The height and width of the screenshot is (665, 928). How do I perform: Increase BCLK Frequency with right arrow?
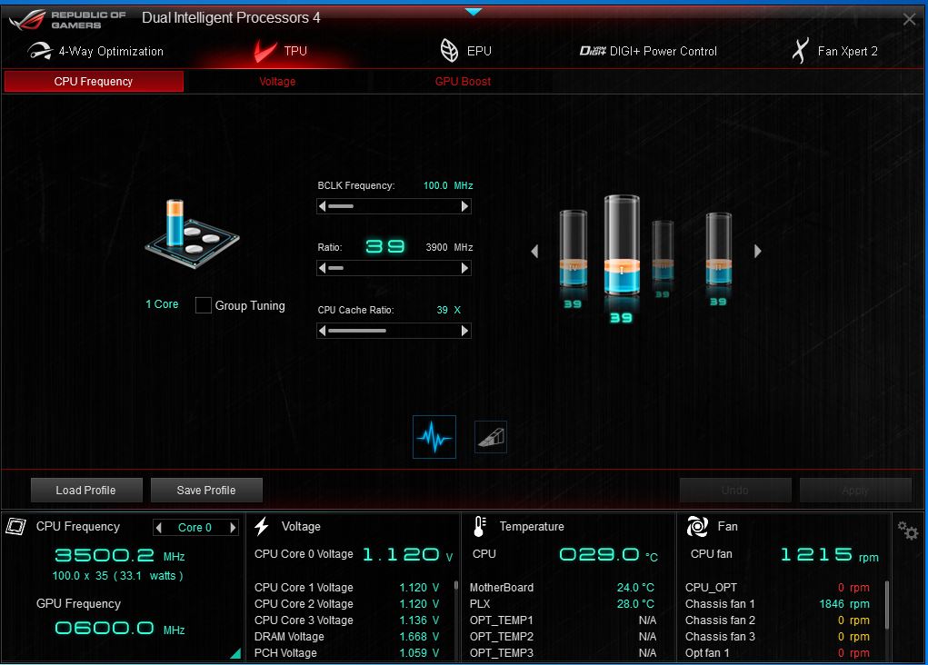coord(465,206)
